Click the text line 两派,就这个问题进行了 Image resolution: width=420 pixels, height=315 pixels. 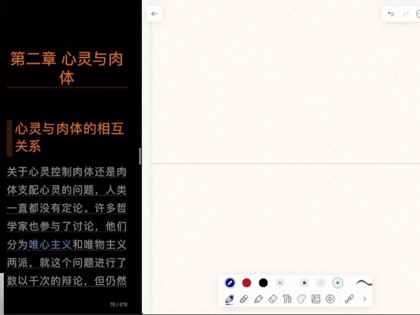point(67,262)
